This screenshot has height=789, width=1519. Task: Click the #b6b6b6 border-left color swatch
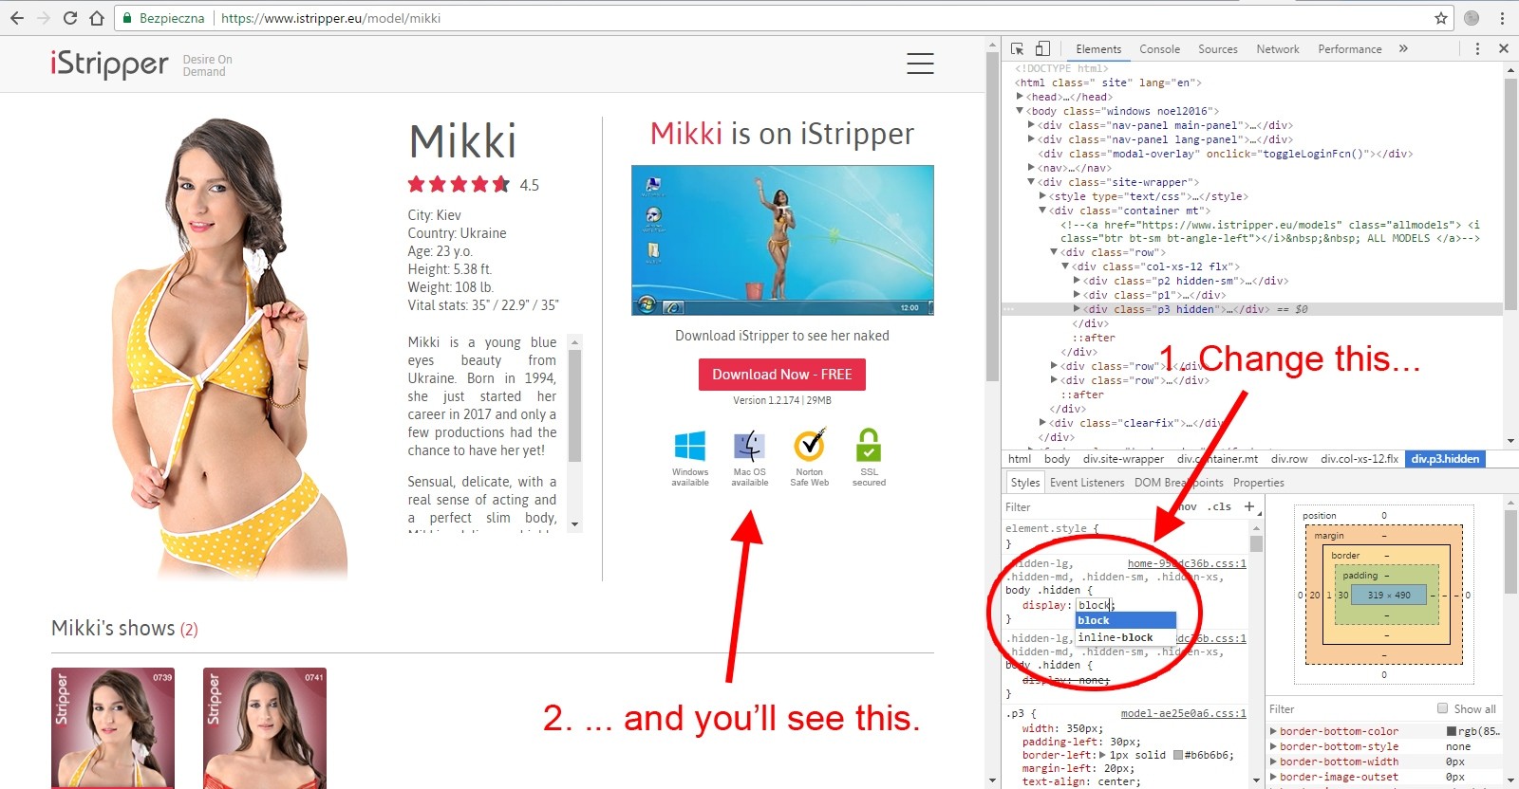(x=1178, y=756)
